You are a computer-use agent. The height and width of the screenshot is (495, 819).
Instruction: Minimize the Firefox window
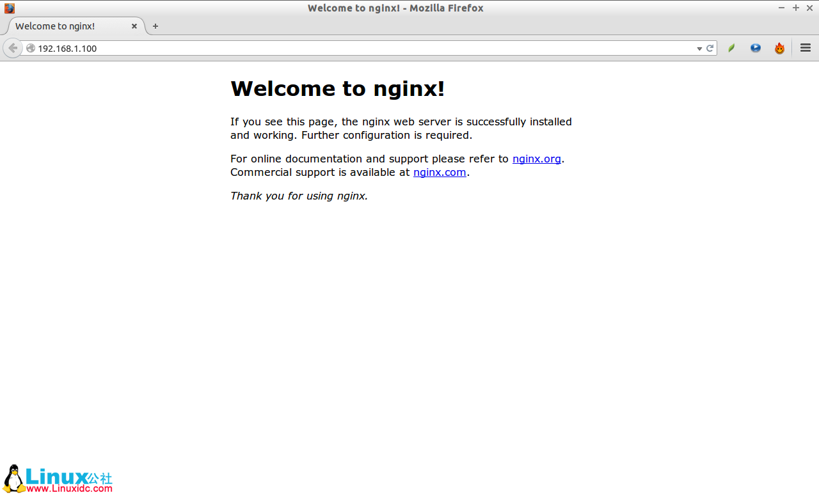[781, 8]
